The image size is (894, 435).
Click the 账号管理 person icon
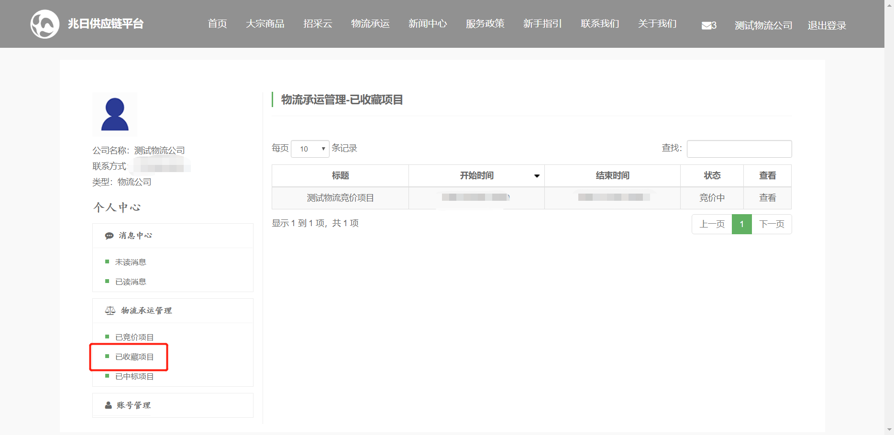click(108, 405)
